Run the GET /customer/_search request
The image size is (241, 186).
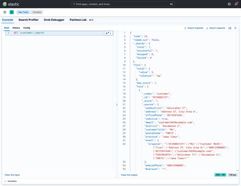pyautogui.click(x=107, y=33)
